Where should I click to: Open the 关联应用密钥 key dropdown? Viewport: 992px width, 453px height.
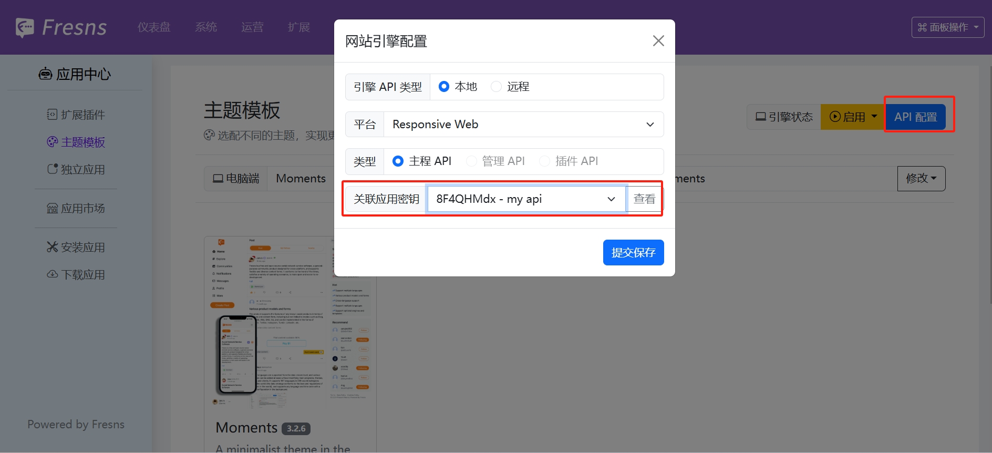[x=526, y=199]
